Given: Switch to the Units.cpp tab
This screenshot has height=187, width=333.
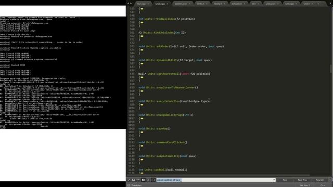Looking at the screenshot, I should (160, 4).
